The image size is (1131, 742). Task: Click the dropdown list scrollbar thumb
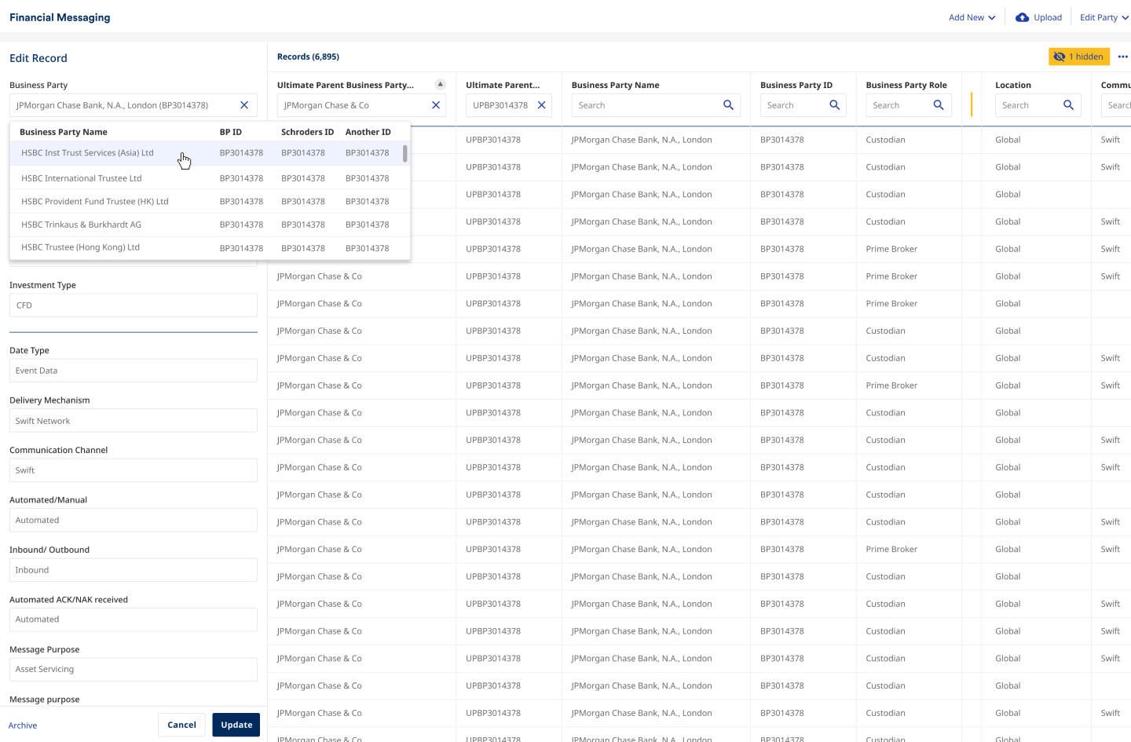[x=405, y=153]
